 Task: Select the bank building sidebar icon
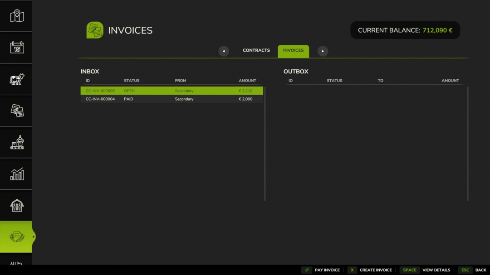pos(16,205)
